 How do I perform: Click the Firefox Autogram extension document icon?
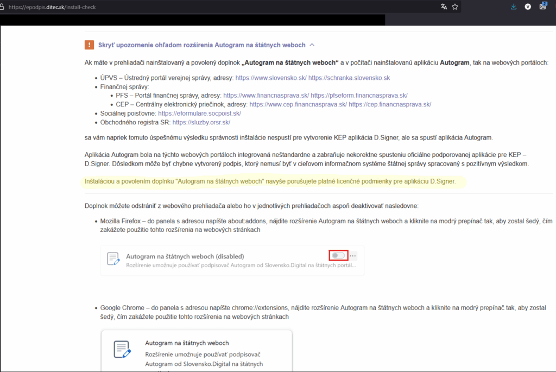pos(113,259)
